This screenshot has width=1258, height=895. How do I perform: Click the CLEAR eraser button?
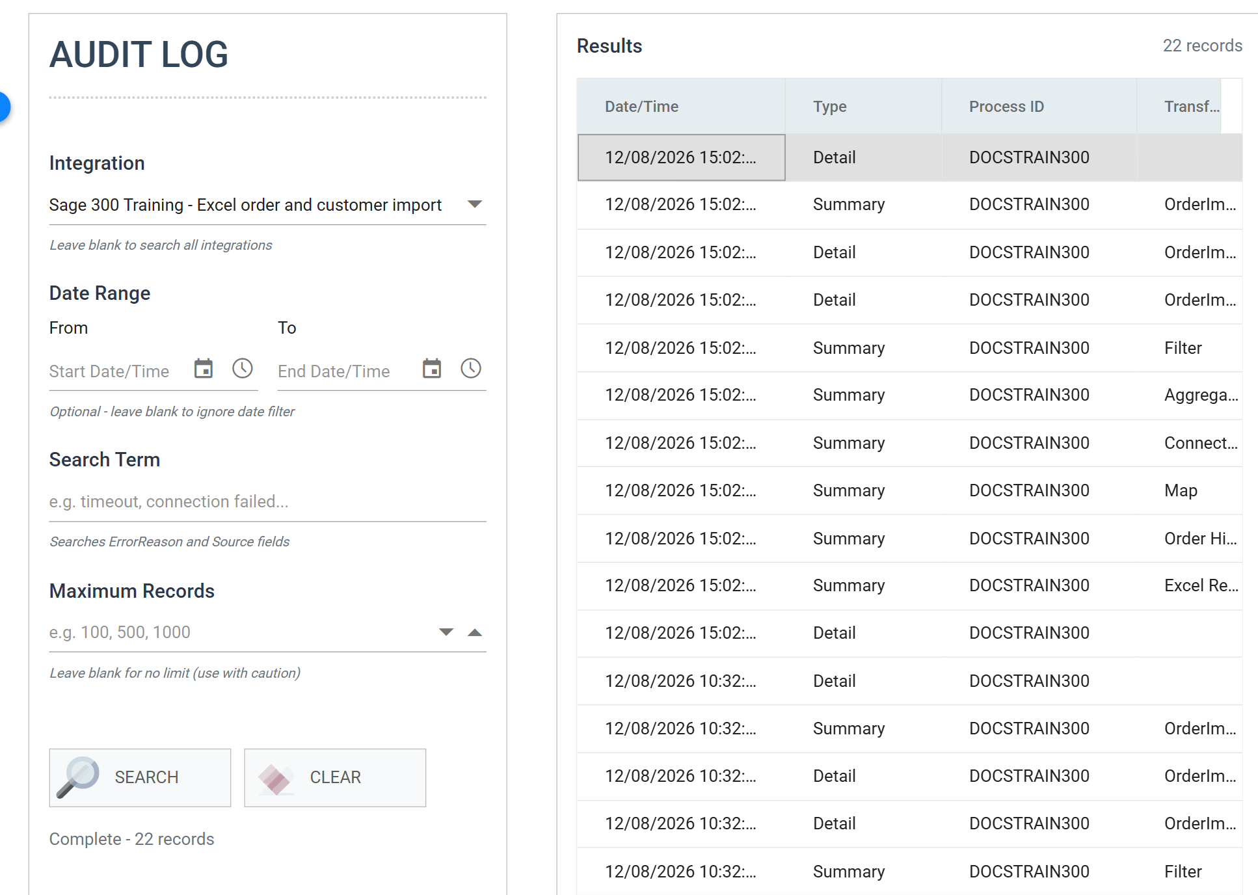[x=335, y=777]
